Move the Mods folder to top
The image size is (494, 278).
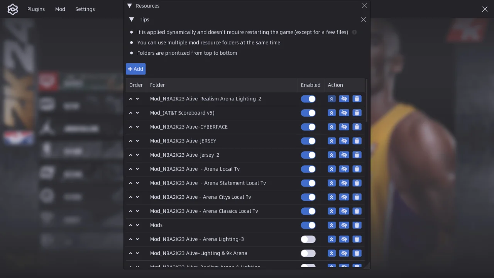tap(332, 225)
